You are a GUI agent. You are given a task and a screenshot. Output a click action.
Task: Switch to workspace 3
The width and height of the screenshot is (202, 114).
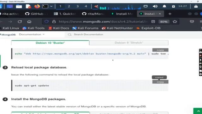[x=77, y=6]
